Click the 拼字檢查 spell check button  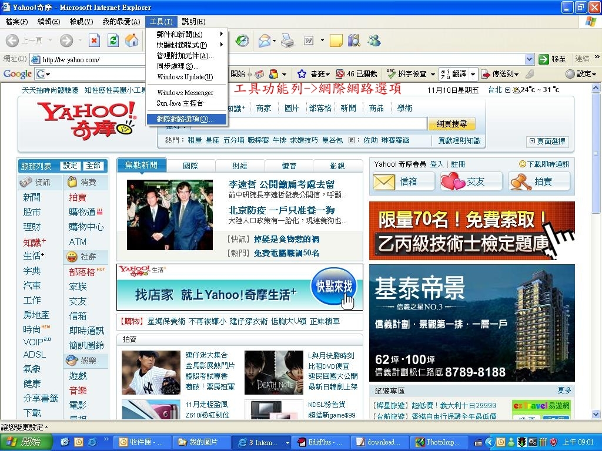[x=407, y=73]
